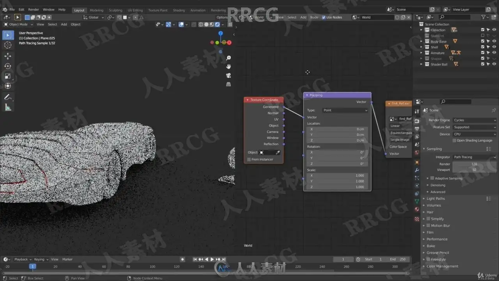Click the auto-keying record button in timeline
Screen dimensions: 499x281
(182, 259)
